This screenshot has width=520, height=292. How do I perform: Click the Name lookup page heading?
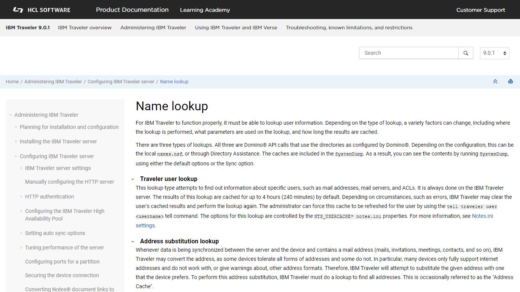(x=172, y=106)
